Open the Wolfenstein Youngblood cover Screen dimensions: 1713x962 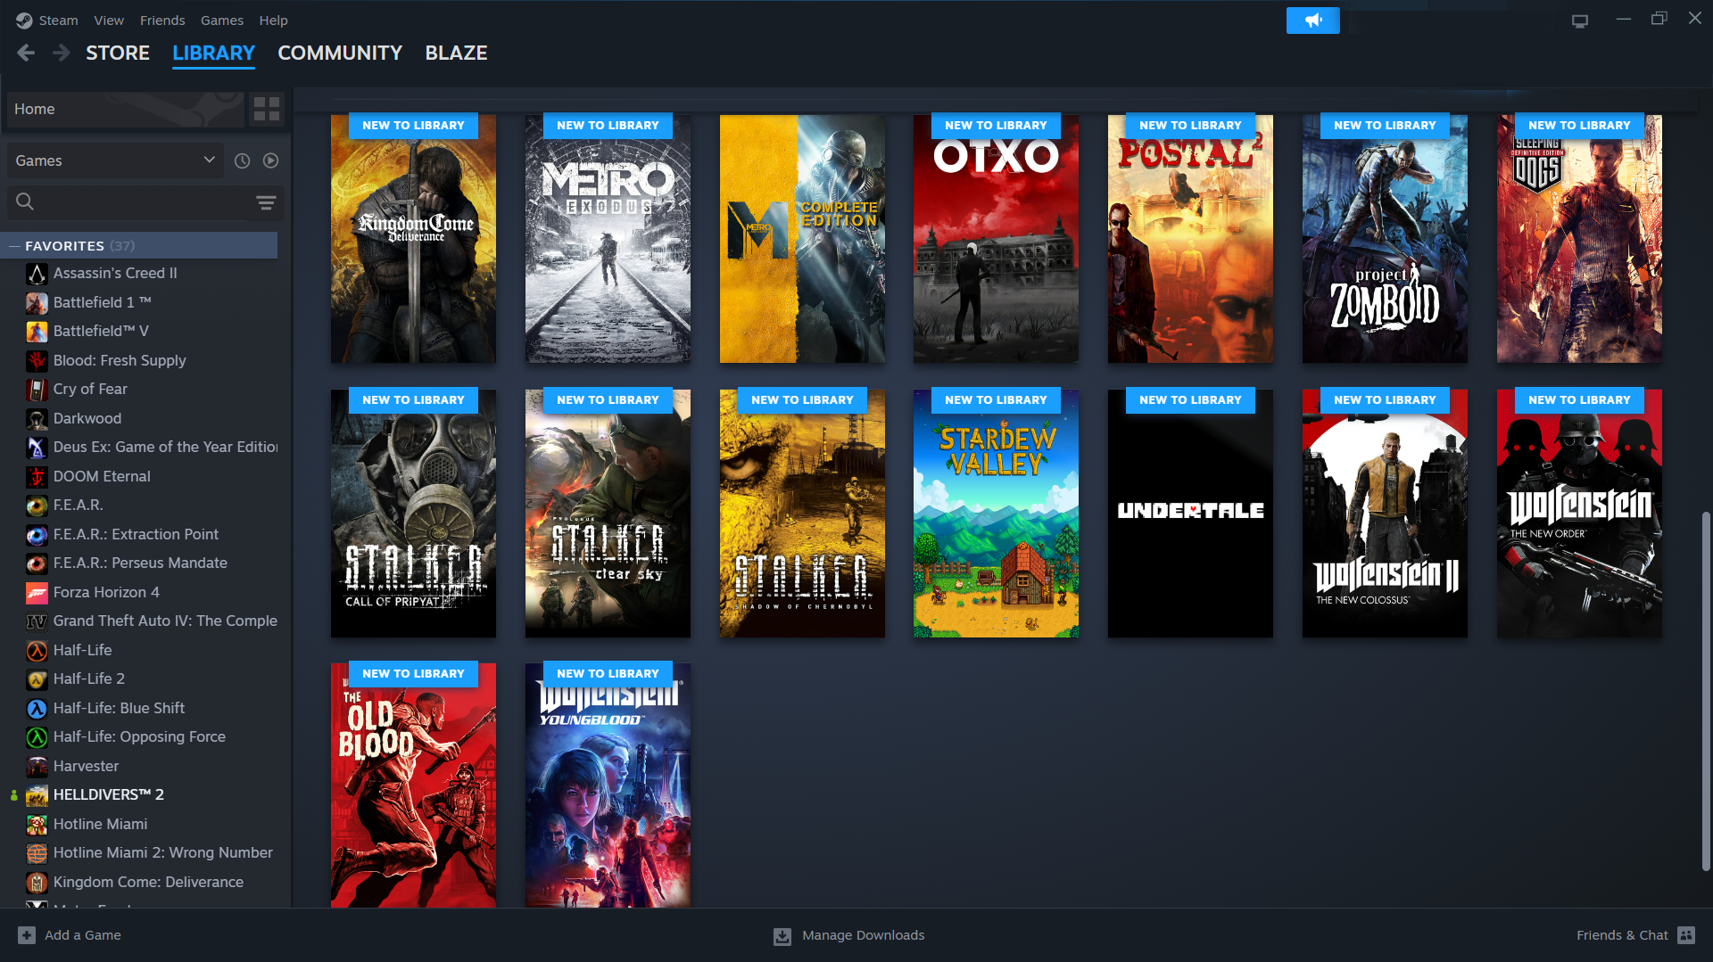pos(608,785)
